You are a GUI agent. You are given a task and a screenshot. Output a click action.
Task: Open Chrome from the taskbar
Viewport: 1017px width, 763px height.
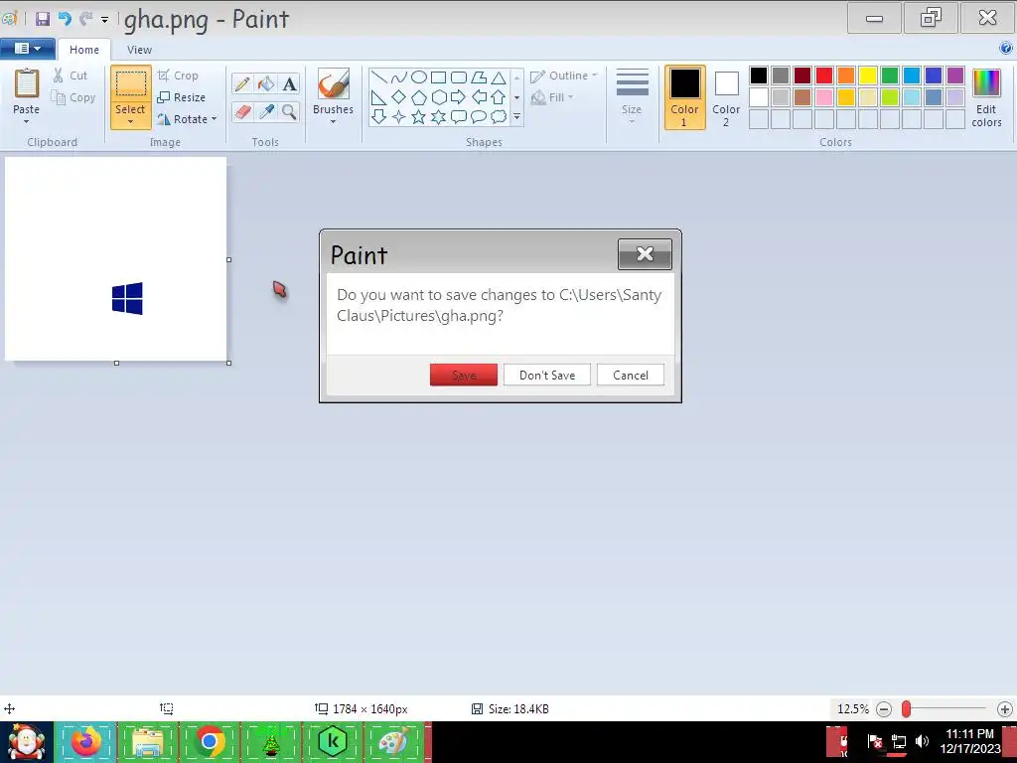(x=210, y=741)
